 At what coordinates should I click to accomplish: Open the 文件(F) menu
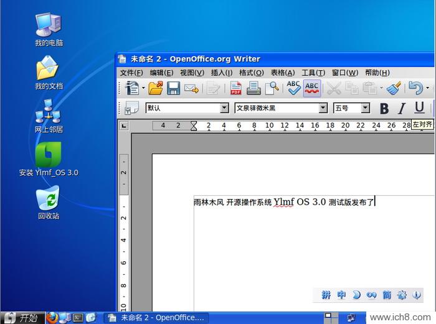tap(131, 73)
